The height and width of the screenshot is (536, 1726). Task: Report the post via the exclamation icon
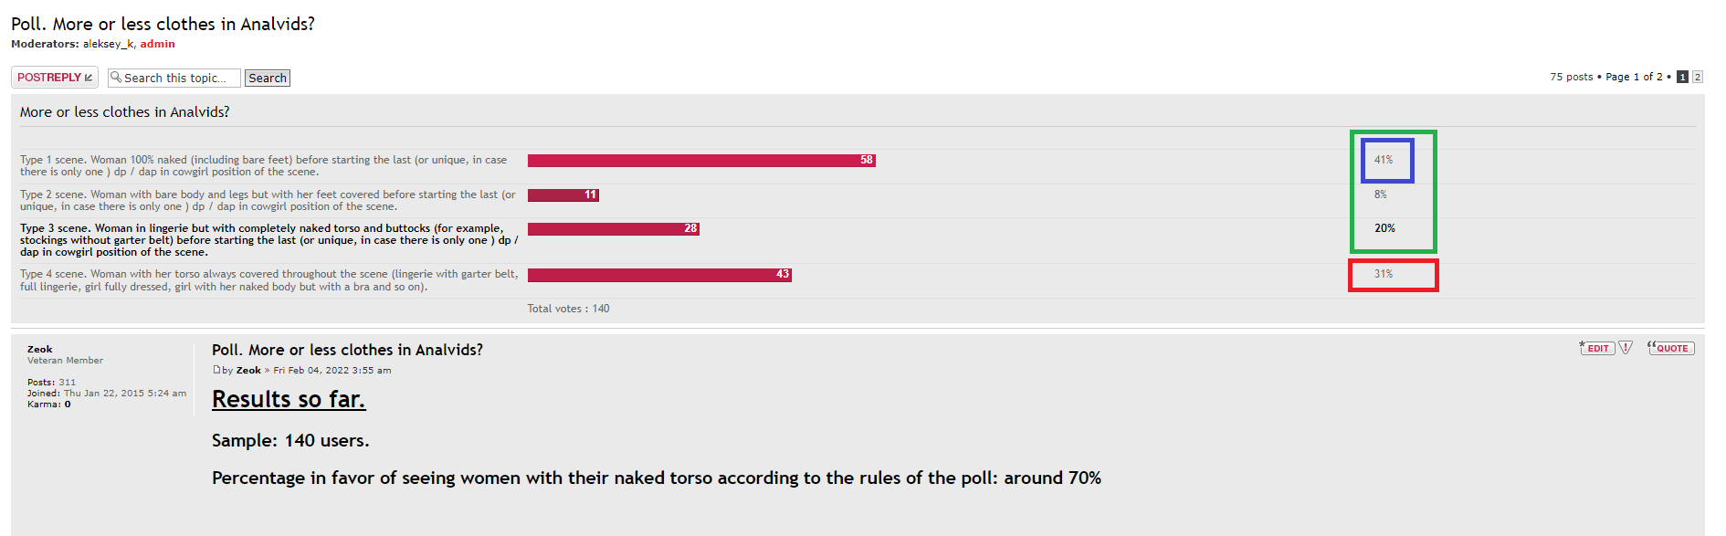tap(1626, 348)
